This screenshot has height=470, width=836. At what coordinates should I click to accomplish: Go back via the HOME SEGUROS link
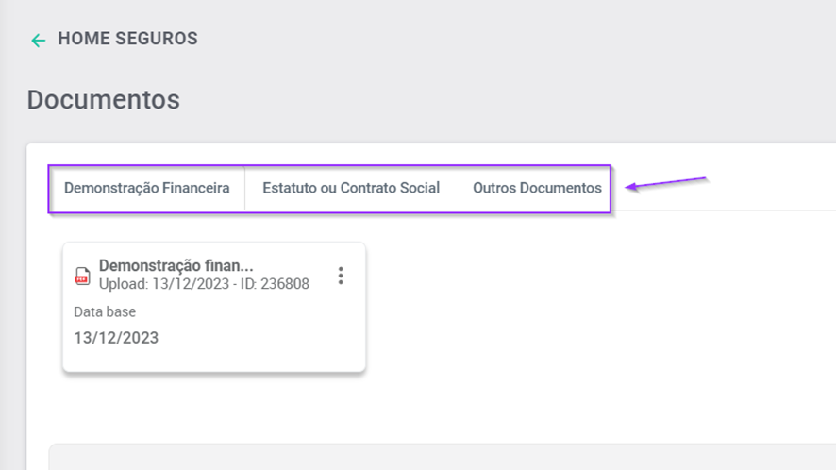coord(127,39)
